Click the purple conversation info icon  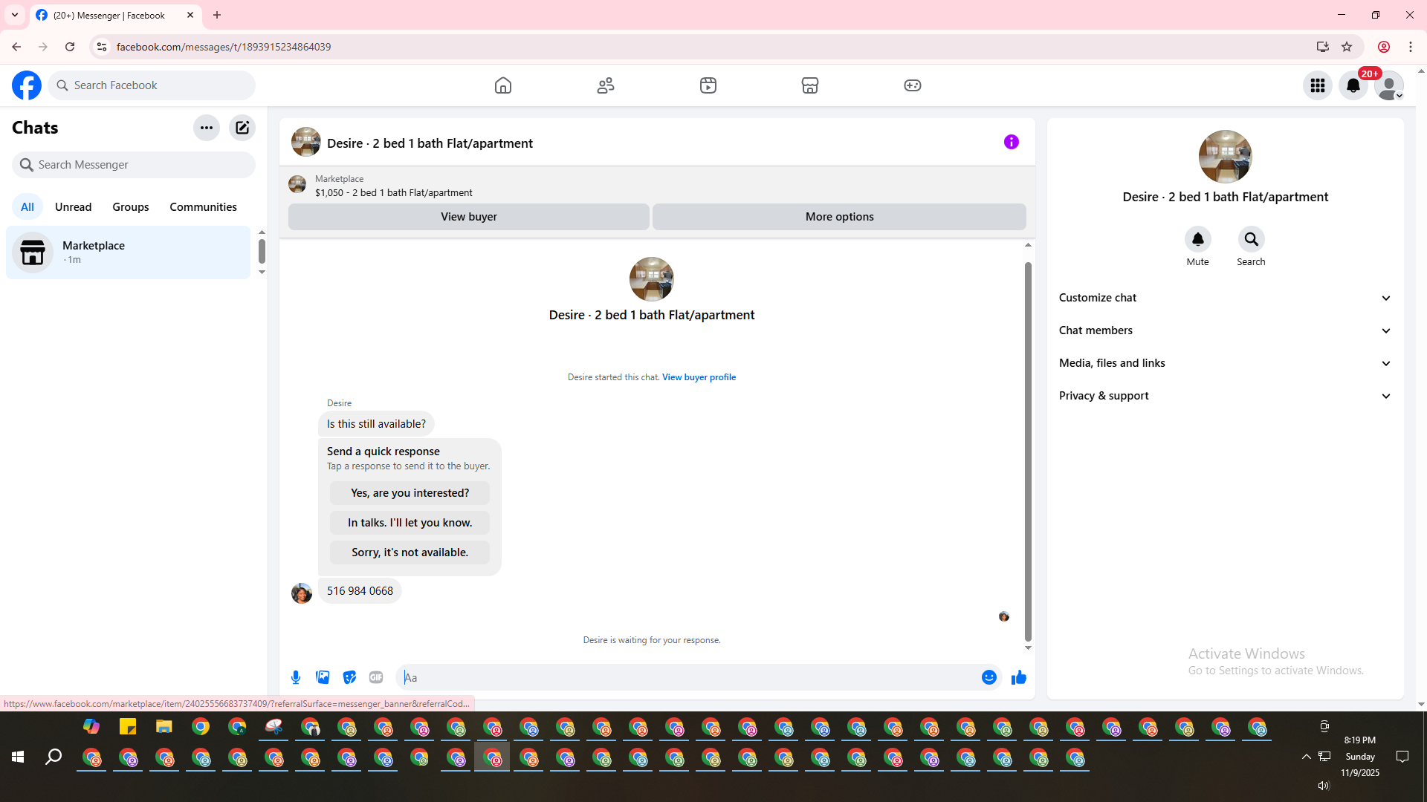[1011, 142]
